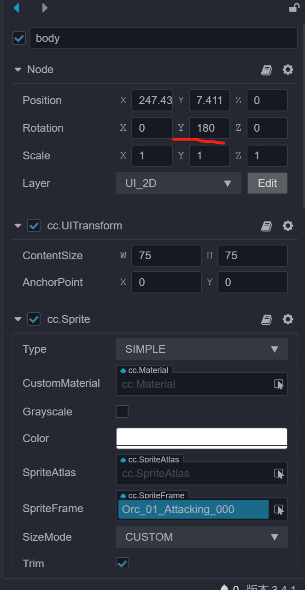
Task: Uncheck the Trim checkbox
Action: 122,563
